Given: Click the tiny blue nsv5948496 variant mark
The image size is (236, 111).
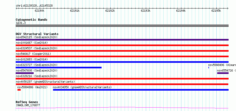Looking at the screenshot, I should click(x=209, y=68).
